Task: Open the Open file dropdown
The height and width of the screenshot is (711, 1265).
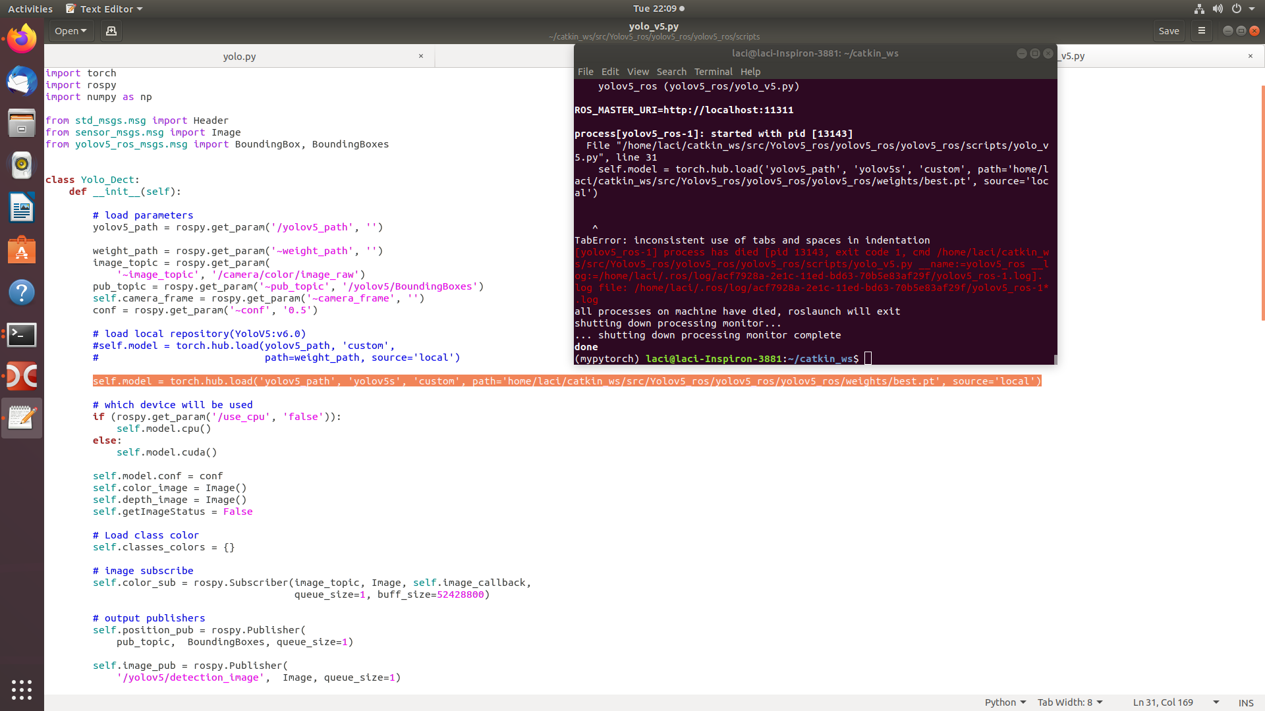Action: coord(70,31)
